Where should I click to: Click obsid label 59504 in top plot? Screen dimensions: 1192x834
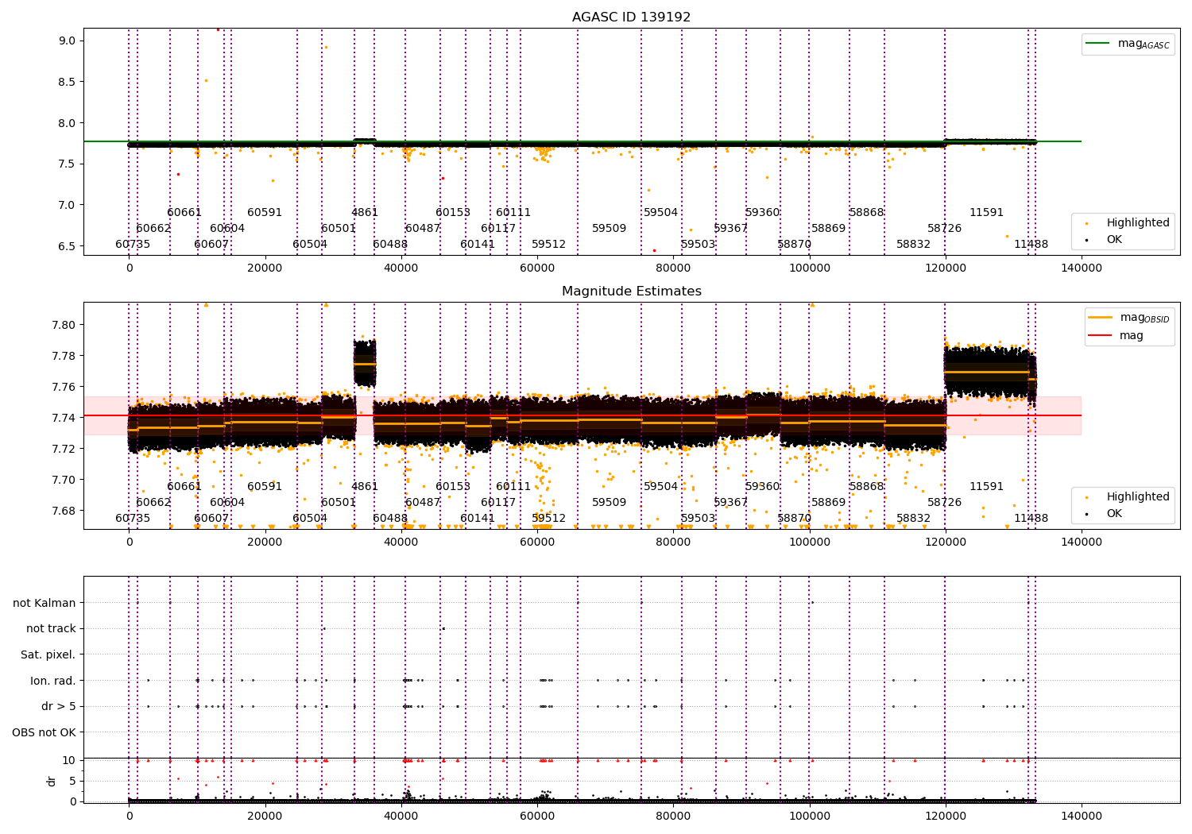(x=661, y=213)
